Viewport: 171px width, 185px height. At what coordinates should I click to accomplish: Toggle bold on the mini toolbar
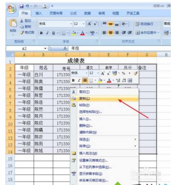(x=73, y=80)
